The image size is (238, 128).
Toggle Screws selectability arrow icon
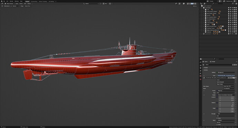[230, 21]
